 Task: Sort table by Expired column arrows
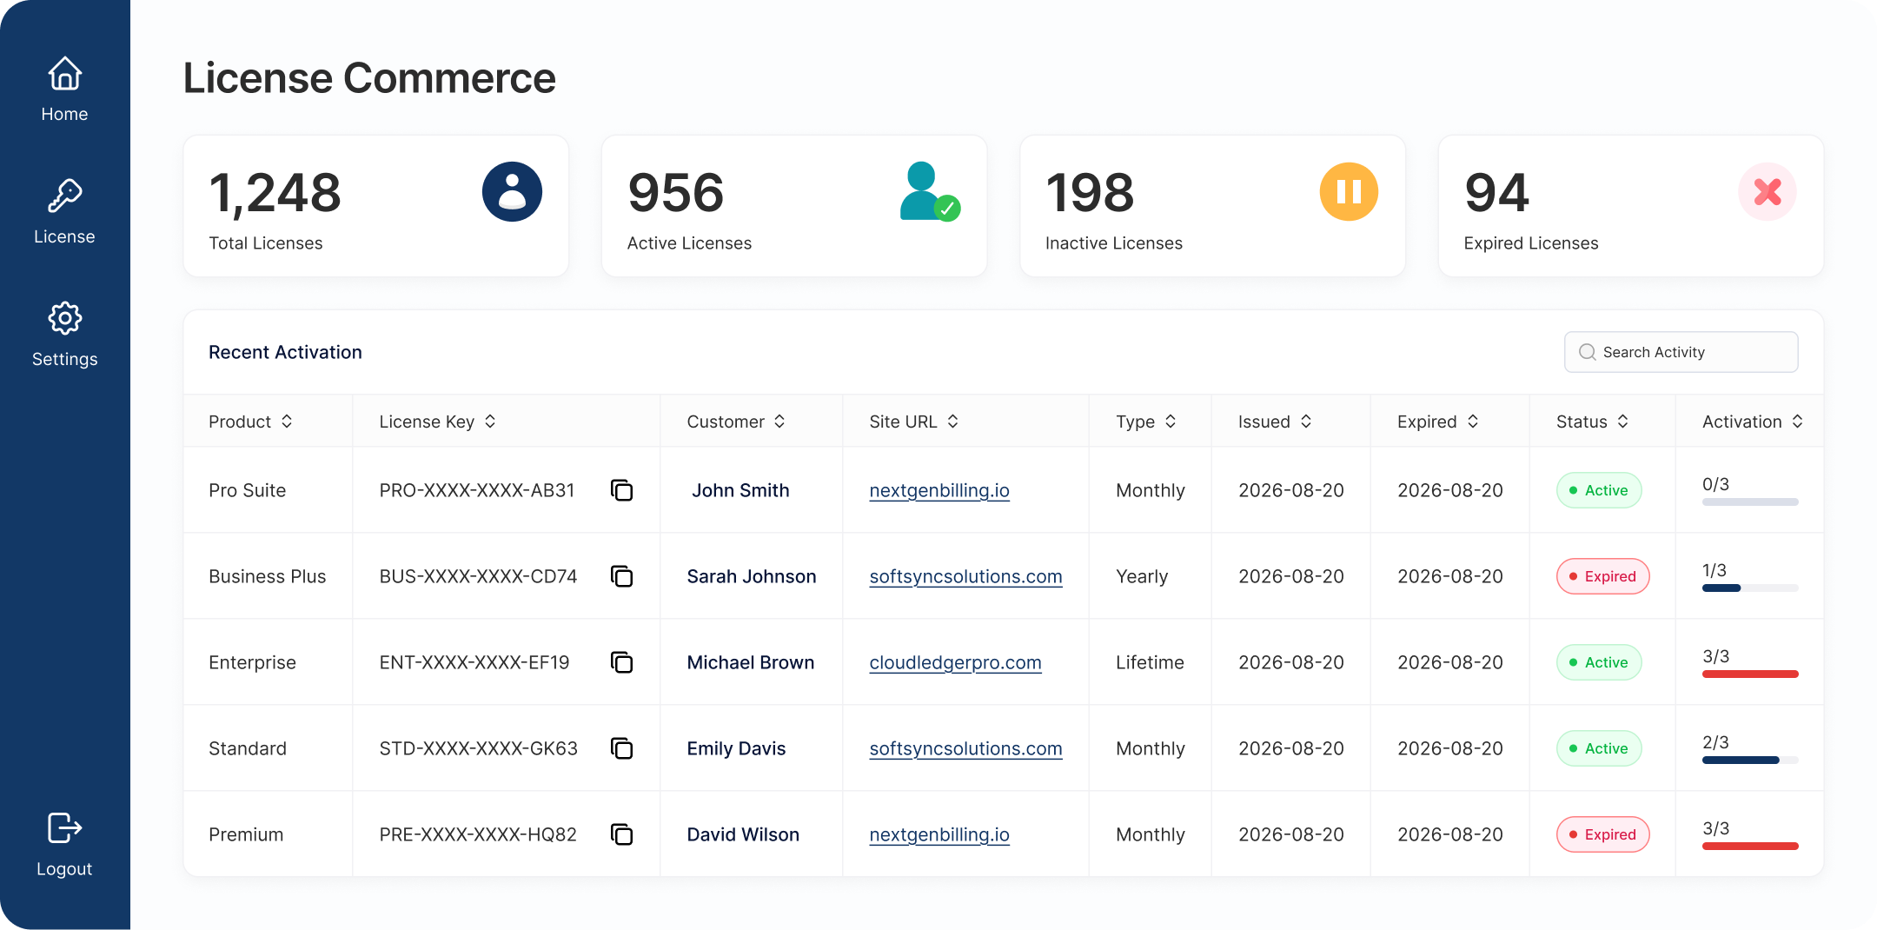pyautogui.click(x=1473, y=422)
